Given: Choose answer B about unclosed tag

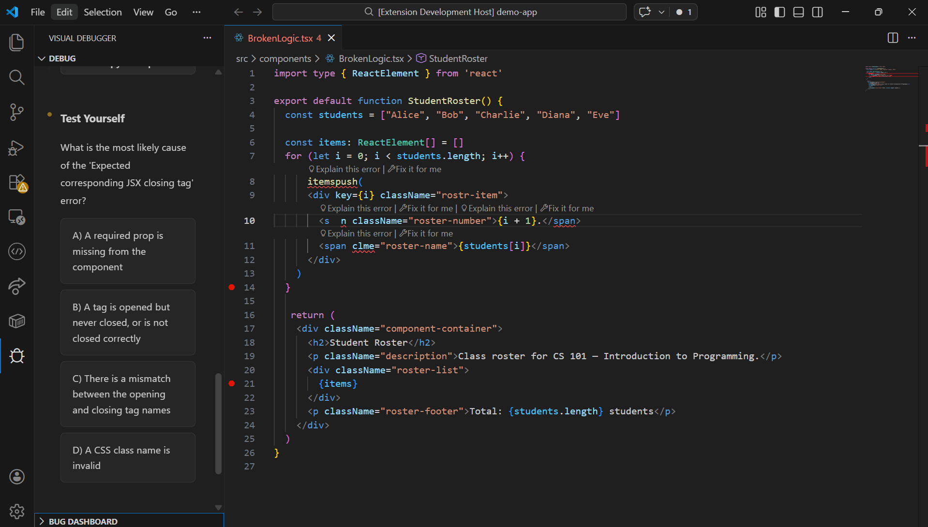Looking at the screenshot, I should [x=128, y=322].
